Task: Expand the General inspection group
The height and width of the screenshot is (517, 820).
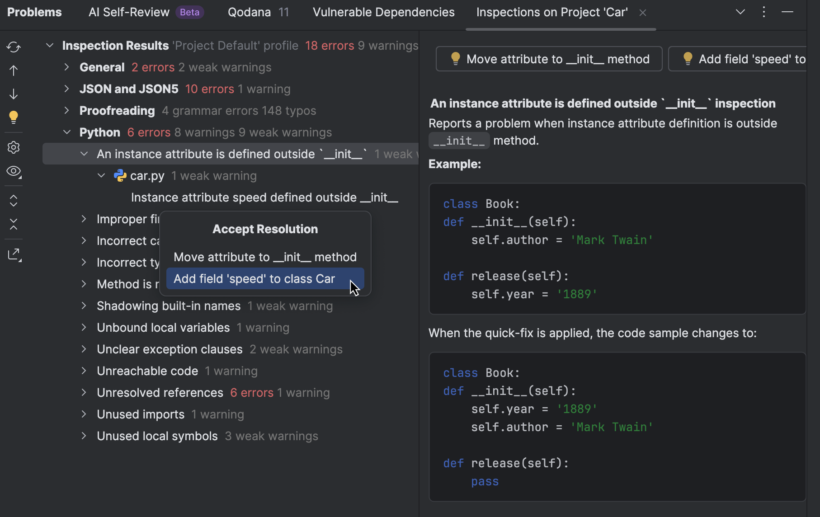Action: [66, 67]
